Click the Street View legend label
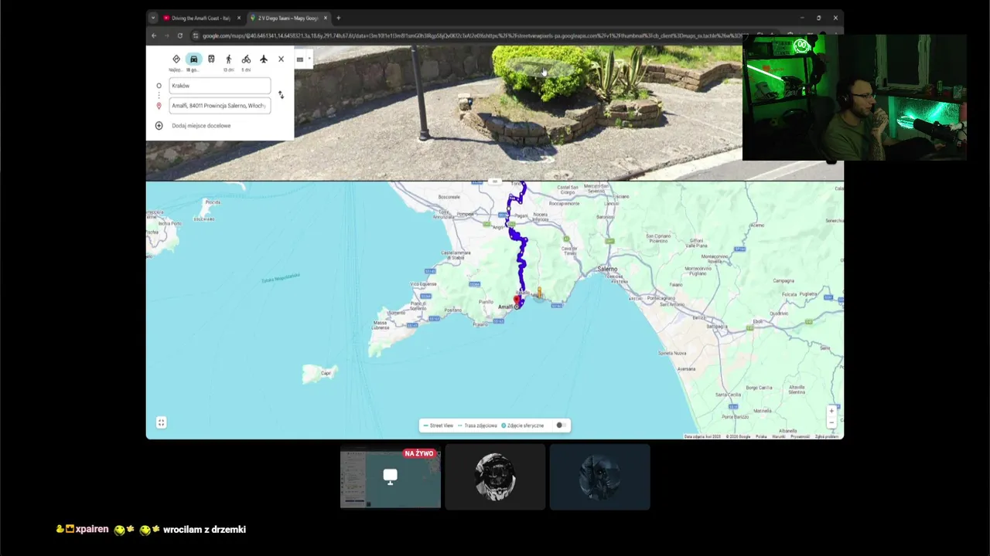 pyautogui.click(x=442, y=425)
